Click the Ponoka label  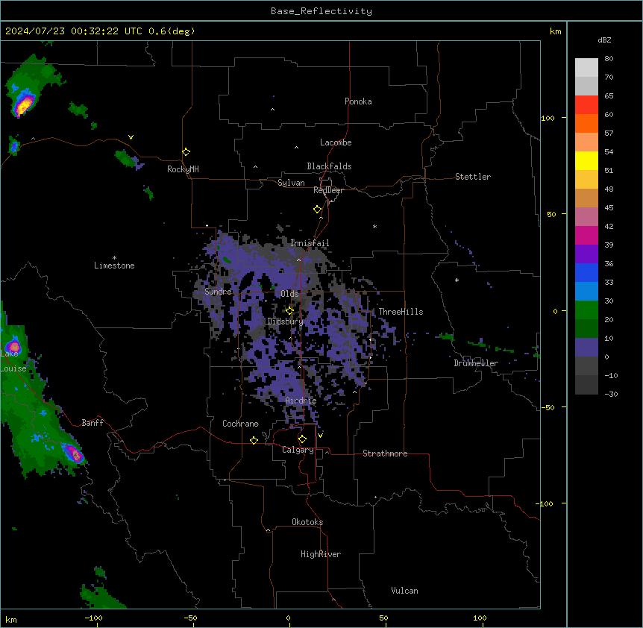[358, 101]
